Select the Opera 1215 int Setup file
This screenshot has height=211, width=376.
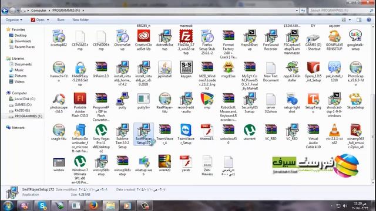(x=313, y=67)
